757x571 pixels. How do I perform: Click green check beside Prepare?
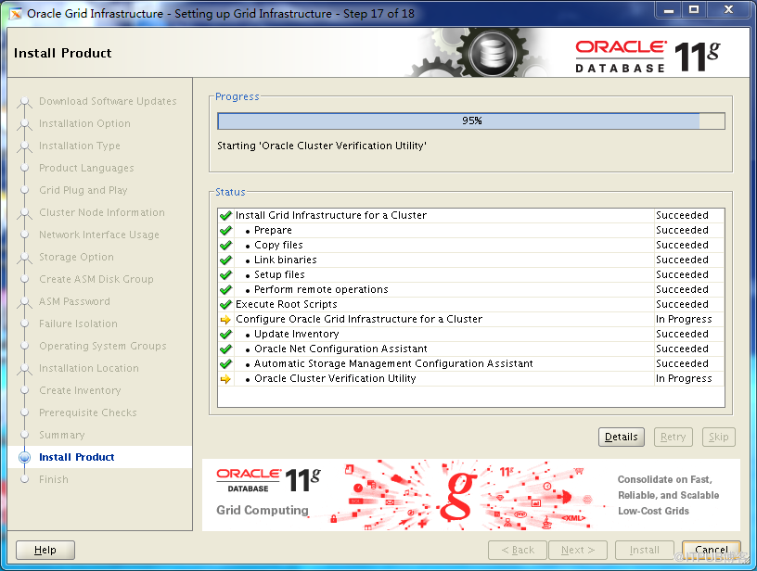[x=225, y=231]
